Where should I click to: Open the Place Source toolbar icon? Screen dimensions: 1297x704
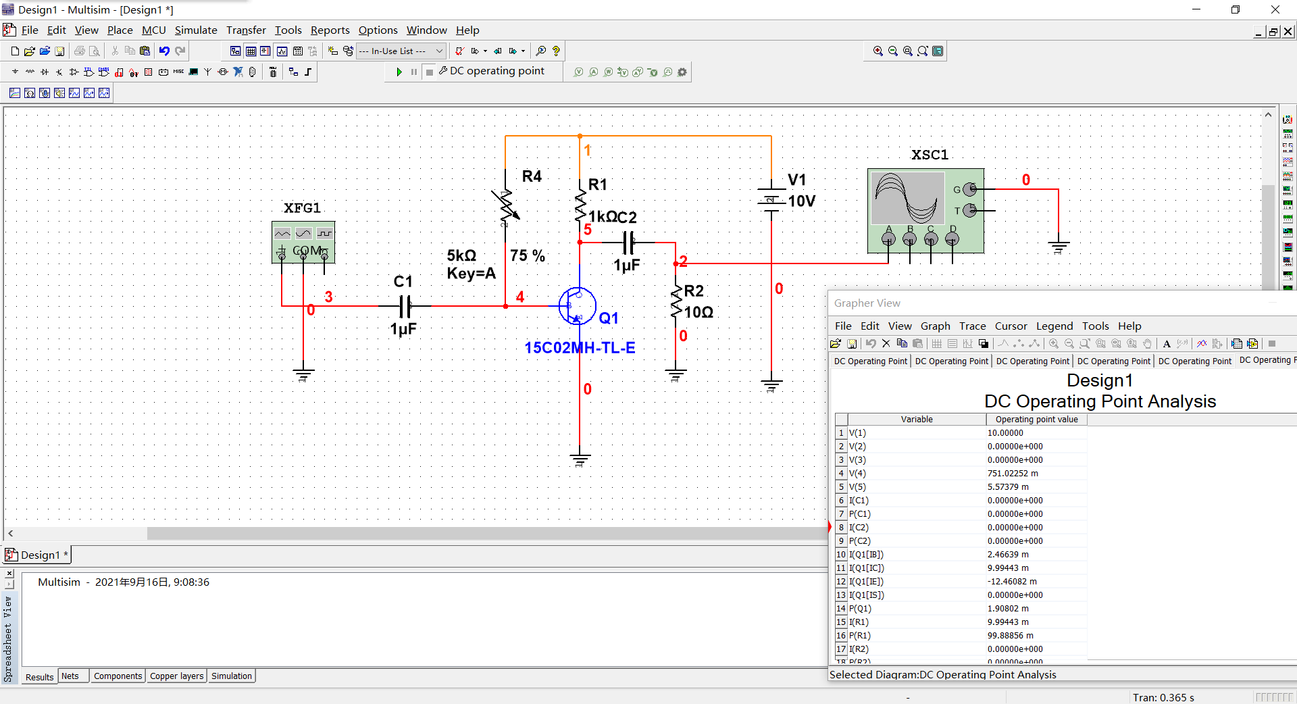[x=15, y=72]
